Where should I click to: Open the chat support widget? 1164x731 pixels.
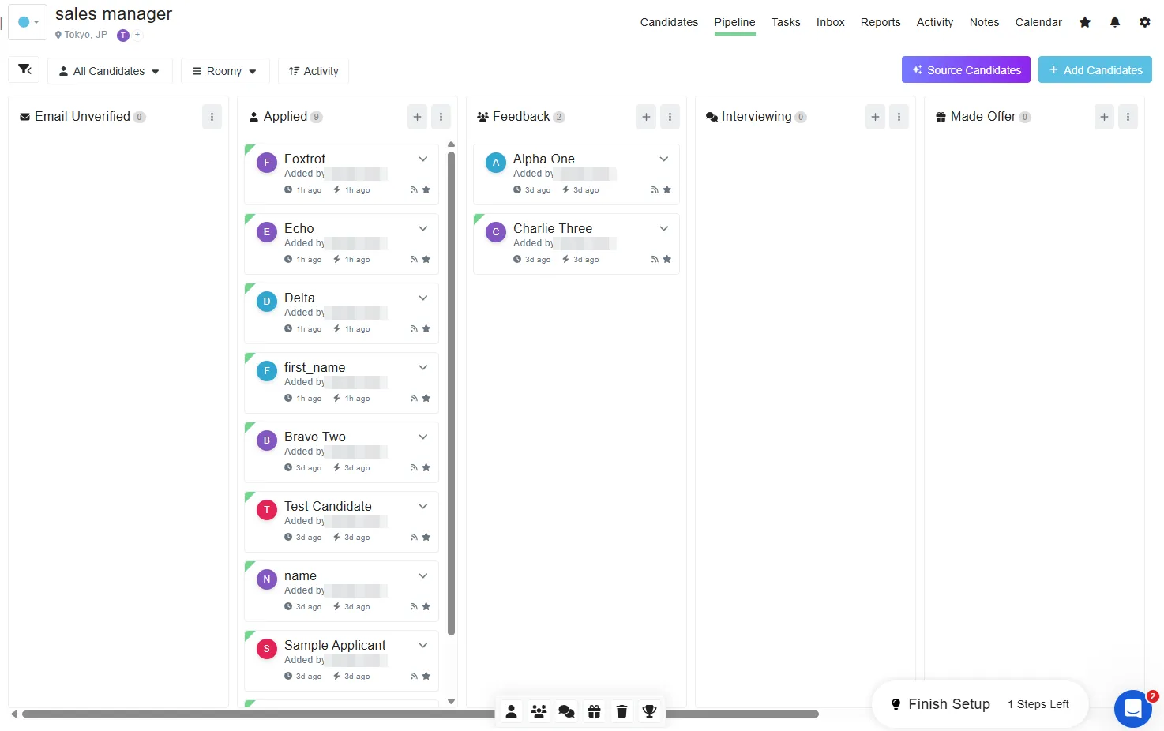(x=1133, y=708)
